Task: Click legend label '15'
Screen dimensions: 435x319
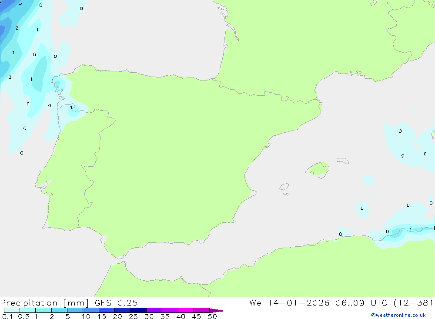Action: 102,316
